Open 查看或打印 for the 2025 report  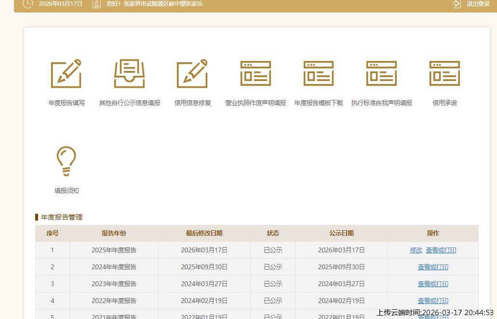(441, 250)
